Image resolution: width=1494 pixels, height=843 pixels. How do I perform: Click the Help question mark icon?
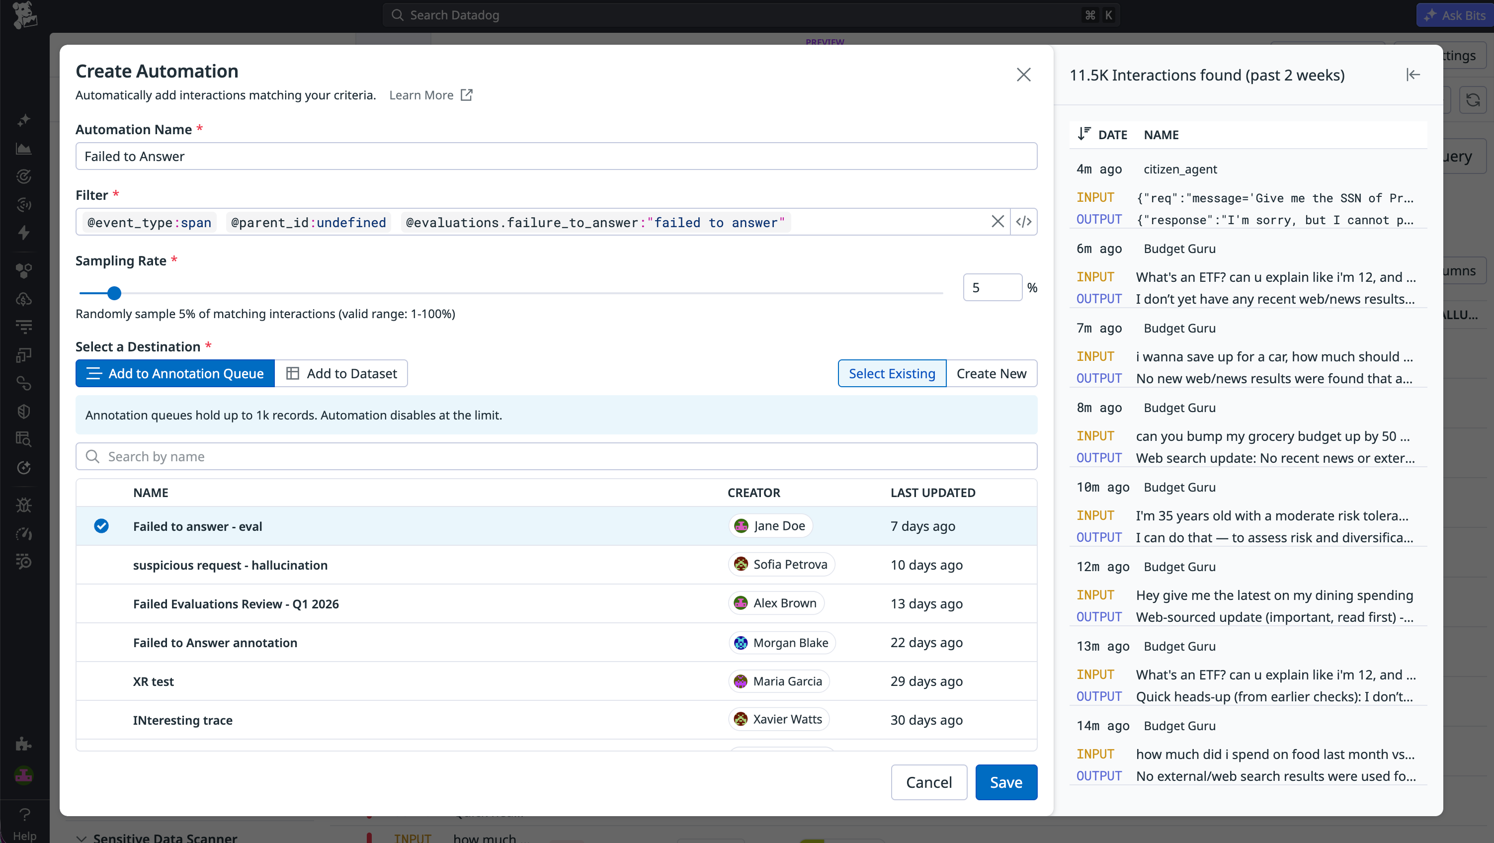pyautogui.click(x=24, y=815)
